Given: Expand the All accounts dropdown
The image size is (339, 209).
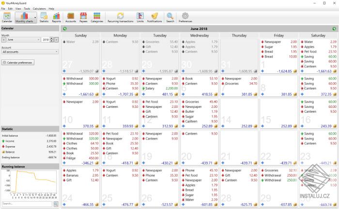Looking at the screenshot, I should coord(30,52).
